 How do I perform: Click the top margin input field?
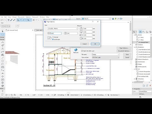88,28
